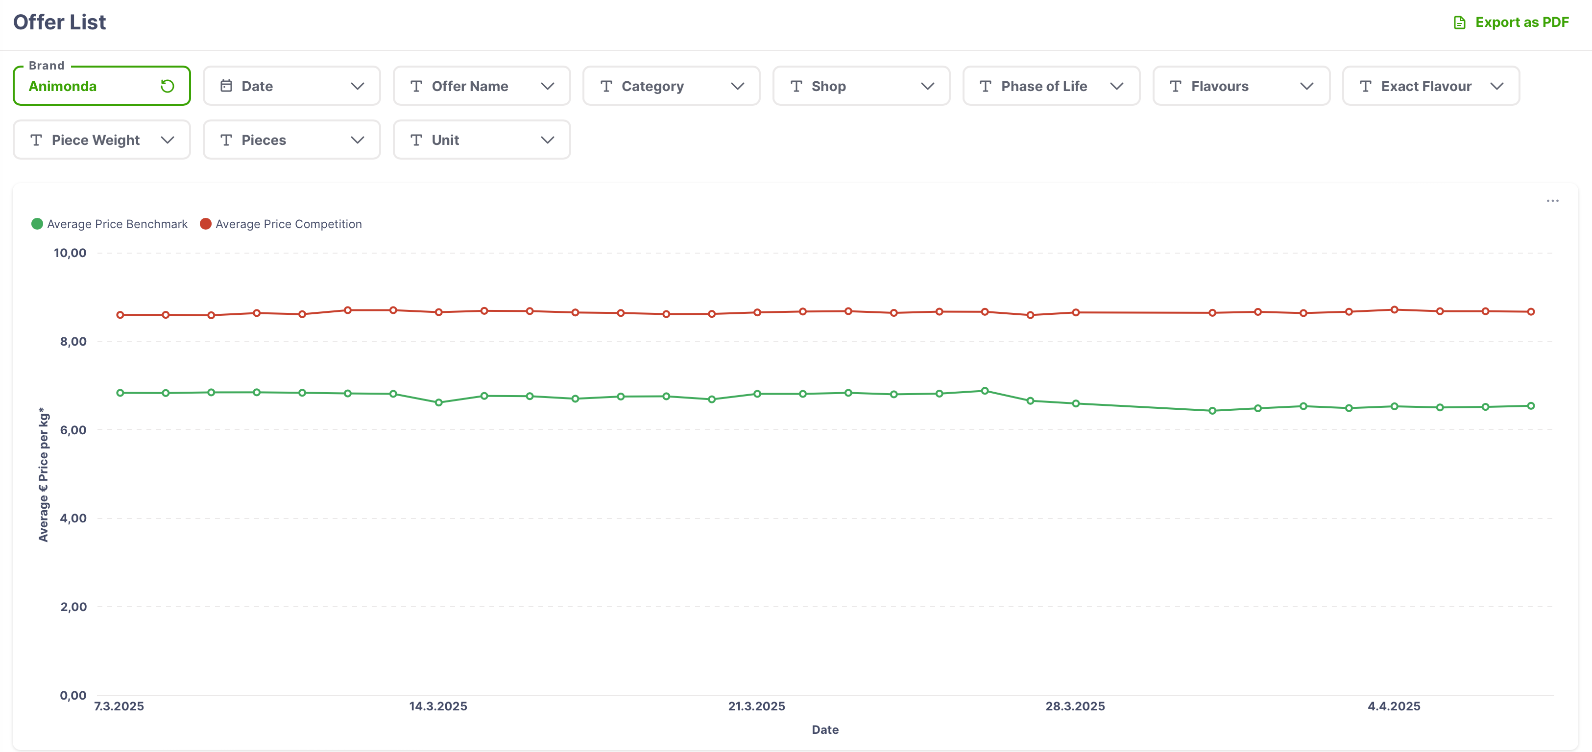
Task: Click the green Benchmark legend dot
Action: pos(37,224)
